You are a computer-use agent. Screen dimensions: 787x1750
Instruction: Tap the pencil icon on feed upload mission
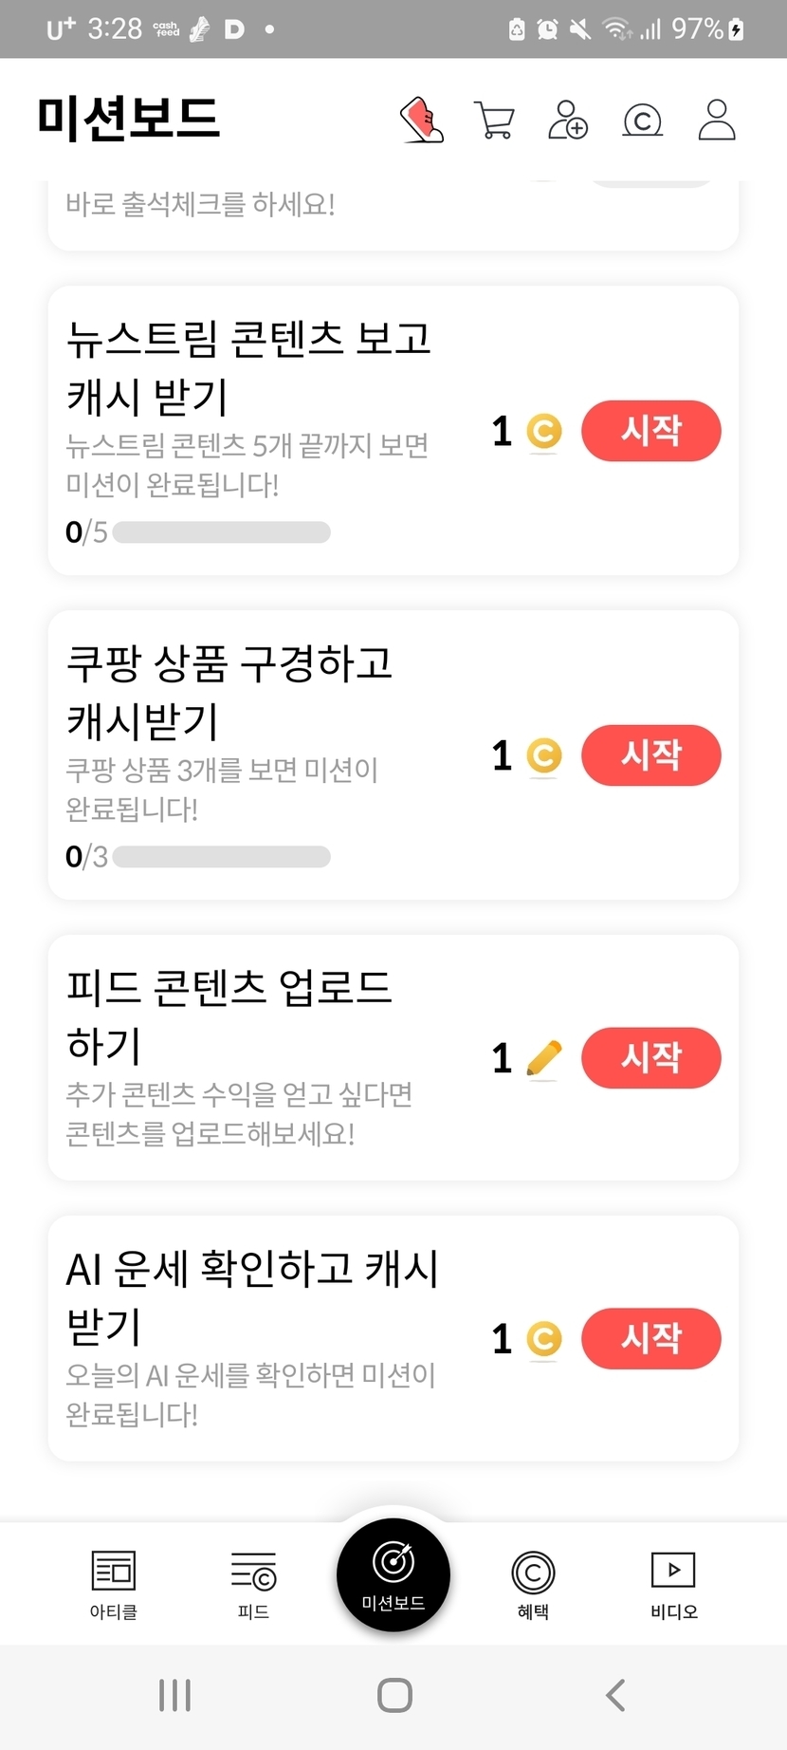click(x=543, y=1058)
